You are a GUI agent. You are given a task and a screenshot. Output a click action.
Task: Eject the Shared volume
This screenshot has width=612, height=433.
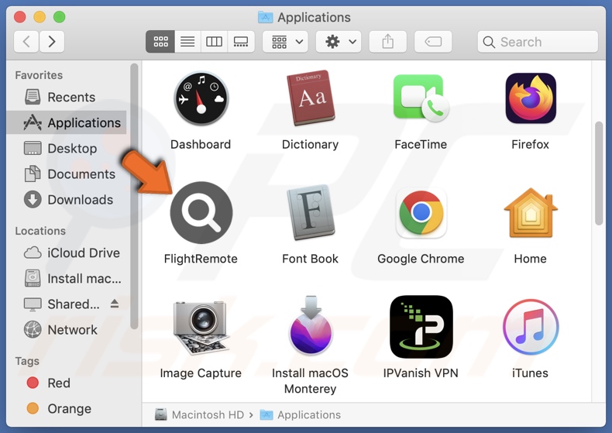[115, 304]
